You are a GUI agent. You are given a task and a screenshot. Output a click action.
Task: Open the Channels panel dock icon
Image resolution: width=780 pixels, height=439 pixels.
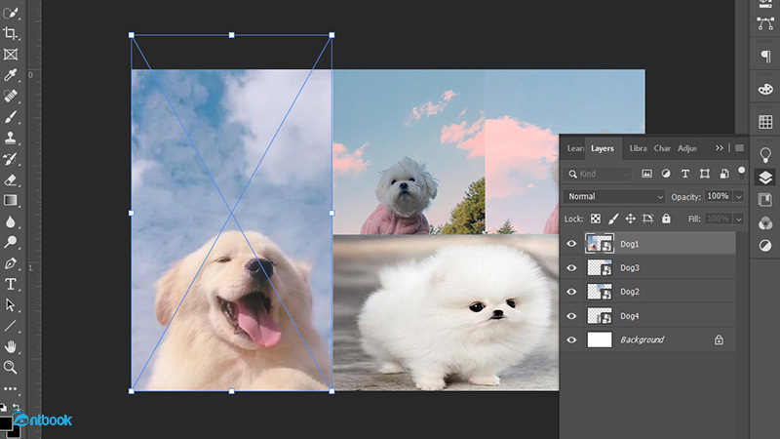click(765, 223)
